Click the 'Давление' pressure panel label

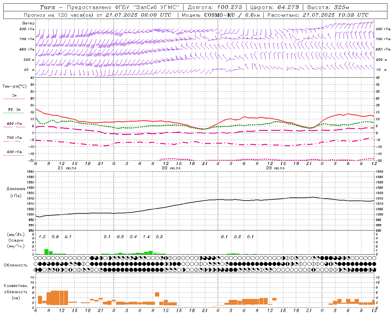(16, 189)
